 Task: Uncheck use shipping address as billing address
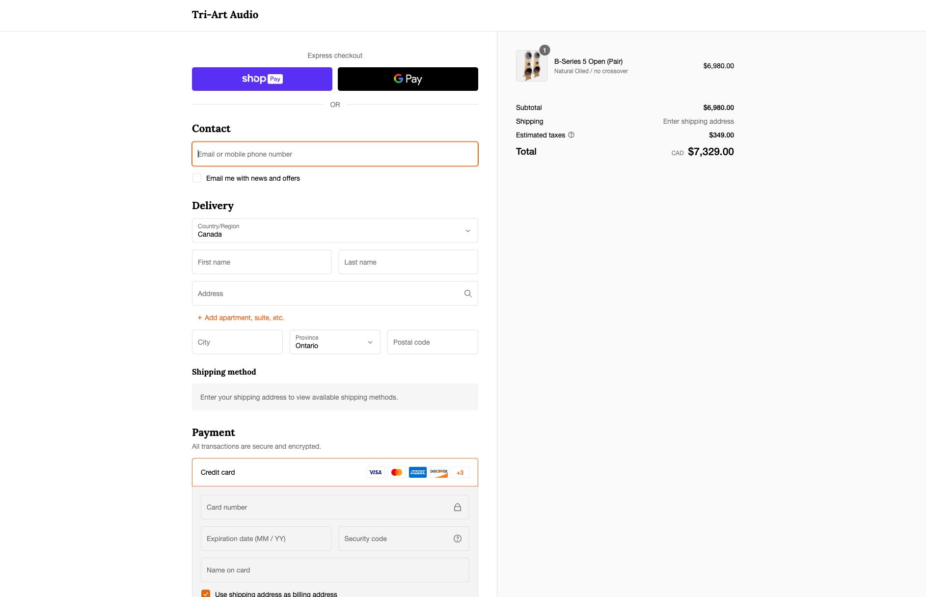point(206,594)
